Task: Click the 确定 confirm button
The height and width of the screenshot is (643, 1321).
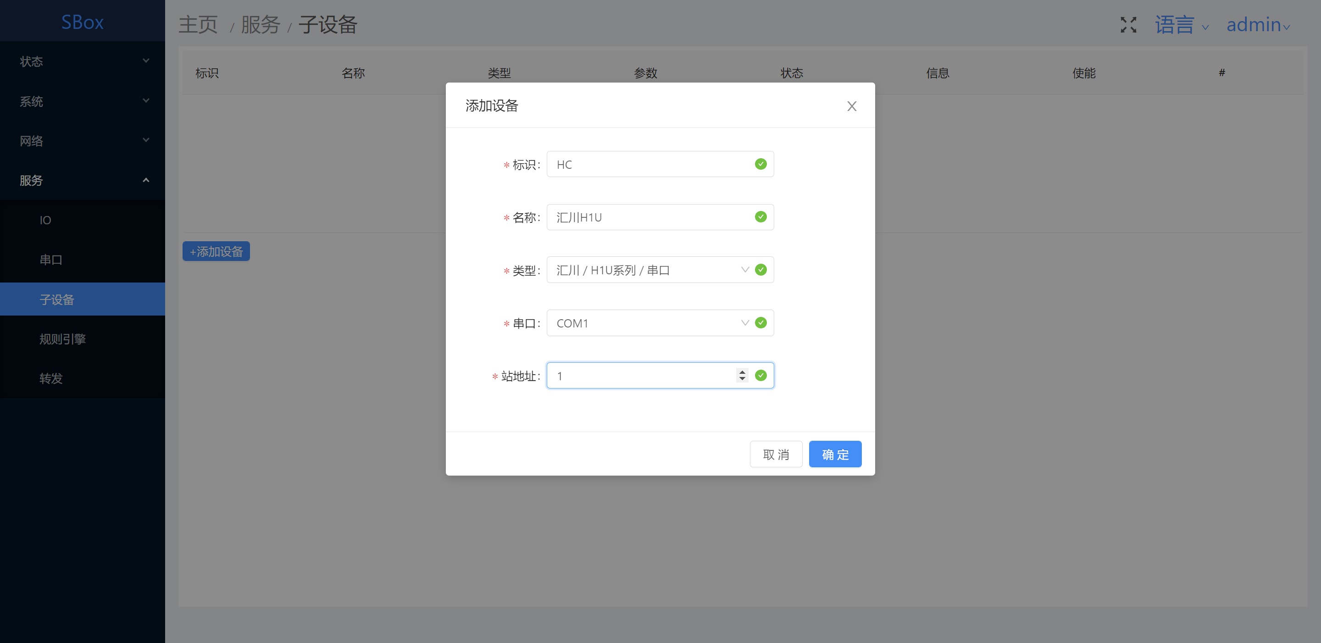Action: [x=835, y=455]
